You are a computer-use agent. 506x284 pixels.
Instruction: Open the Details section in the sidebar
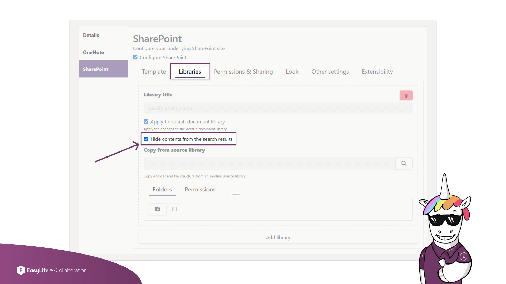[91, 35]
